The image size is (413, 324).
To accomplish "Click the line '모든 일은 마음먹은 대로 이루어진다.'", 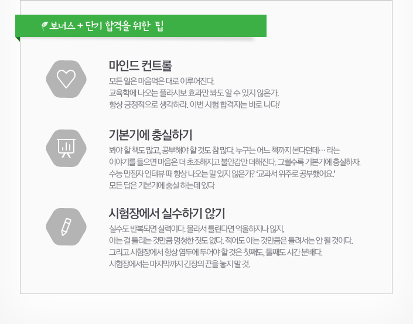I will click(x=162, y=81).
